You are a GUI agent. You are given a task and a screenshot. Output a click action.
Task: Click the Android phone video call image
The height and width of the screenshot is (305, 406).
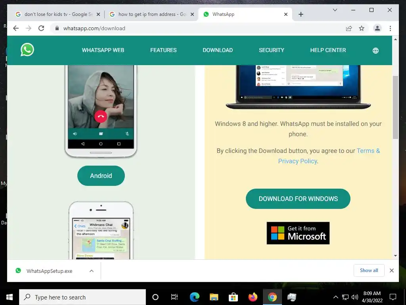tap(101, 111)
